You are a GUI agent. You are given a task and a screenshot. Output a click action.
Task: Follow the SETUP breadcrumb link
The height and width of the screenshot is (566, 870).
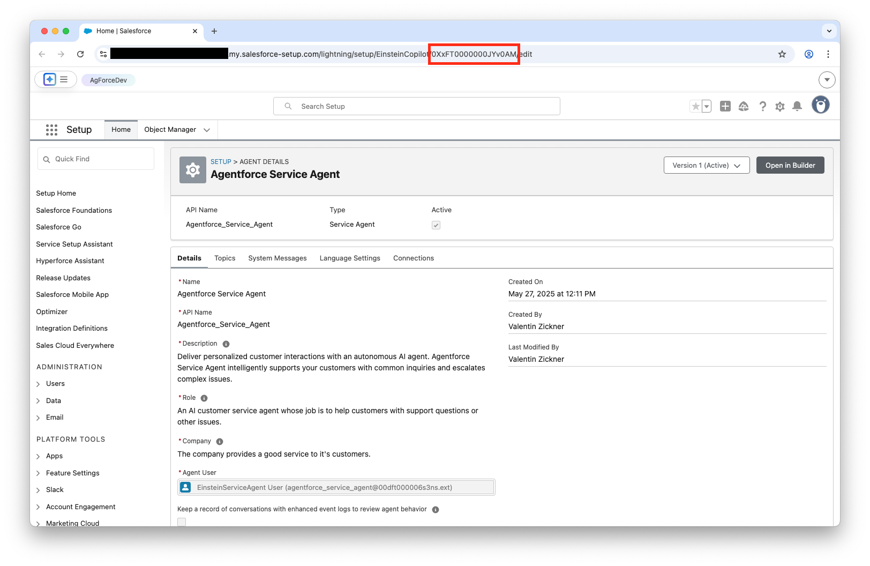click(220, 161)
